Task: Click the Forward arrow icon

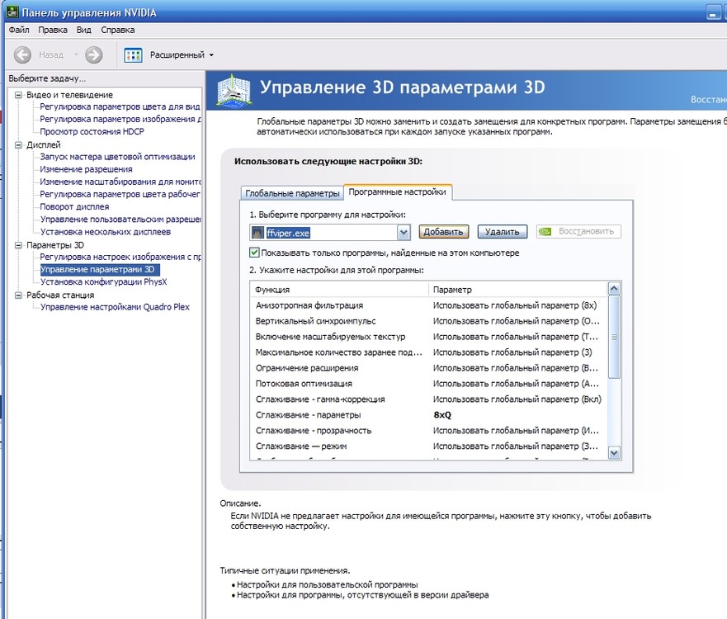Action: (93, 54)
